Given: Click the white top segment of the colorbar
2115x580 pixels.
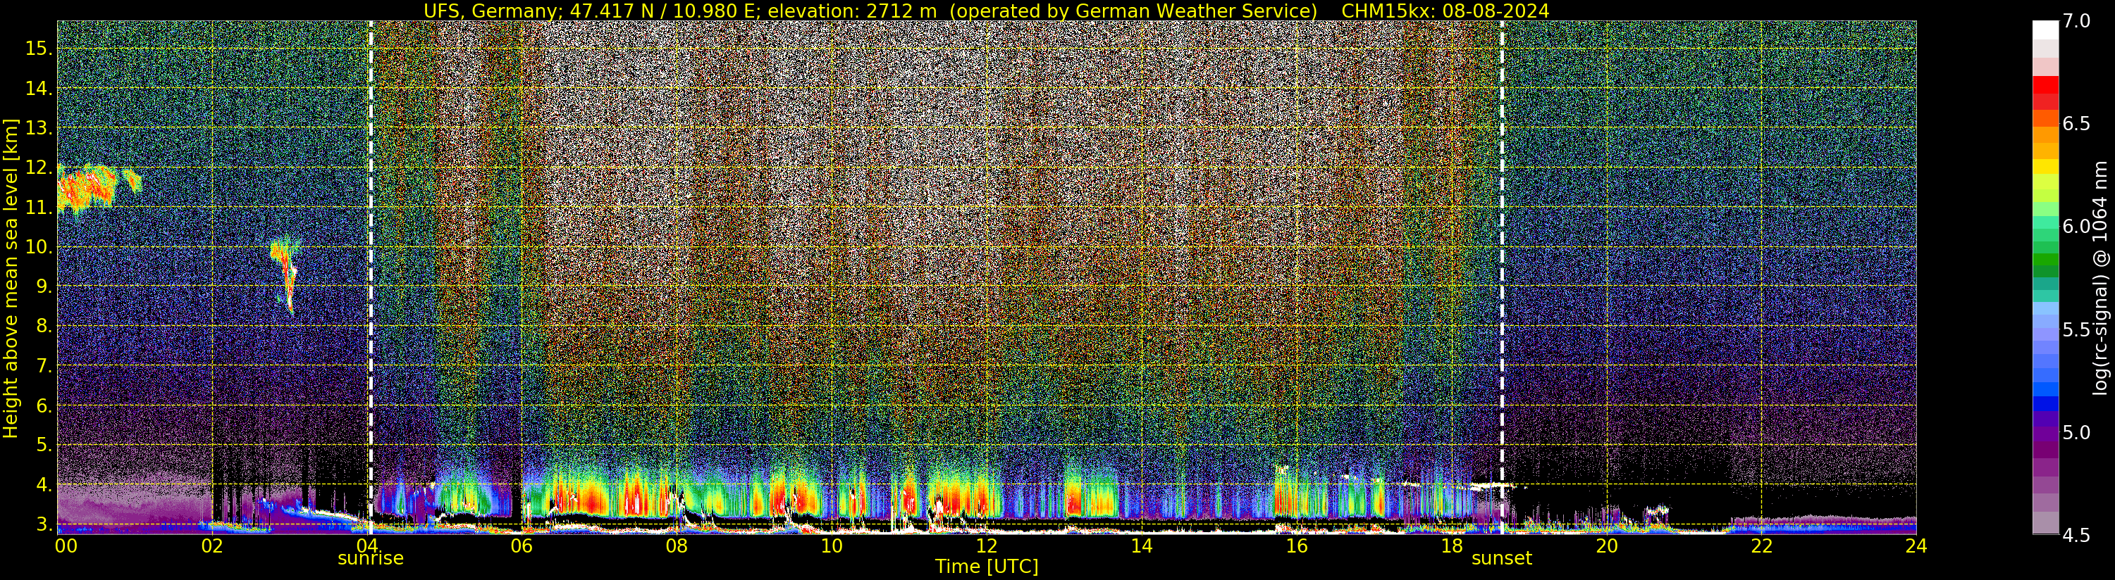Looking at the screenshot, I should [x=2045, y=30].
